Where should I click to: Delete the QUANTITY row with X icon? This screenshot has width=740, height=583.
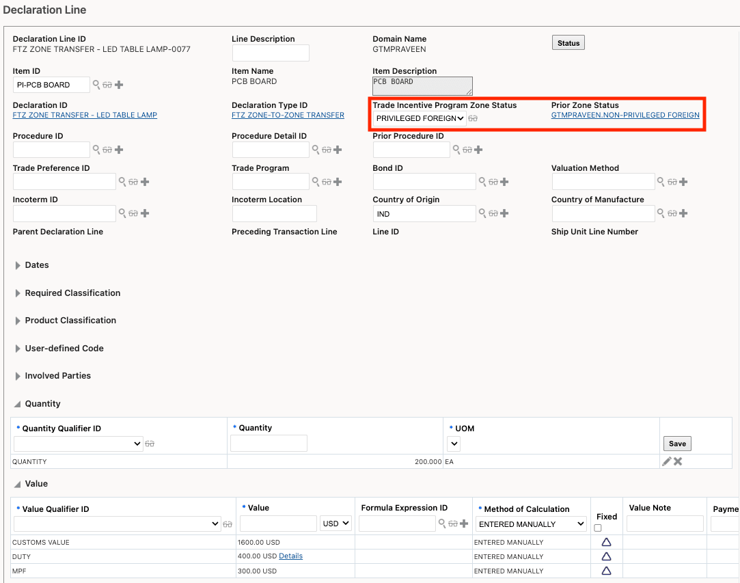click(x=678, y=461)
